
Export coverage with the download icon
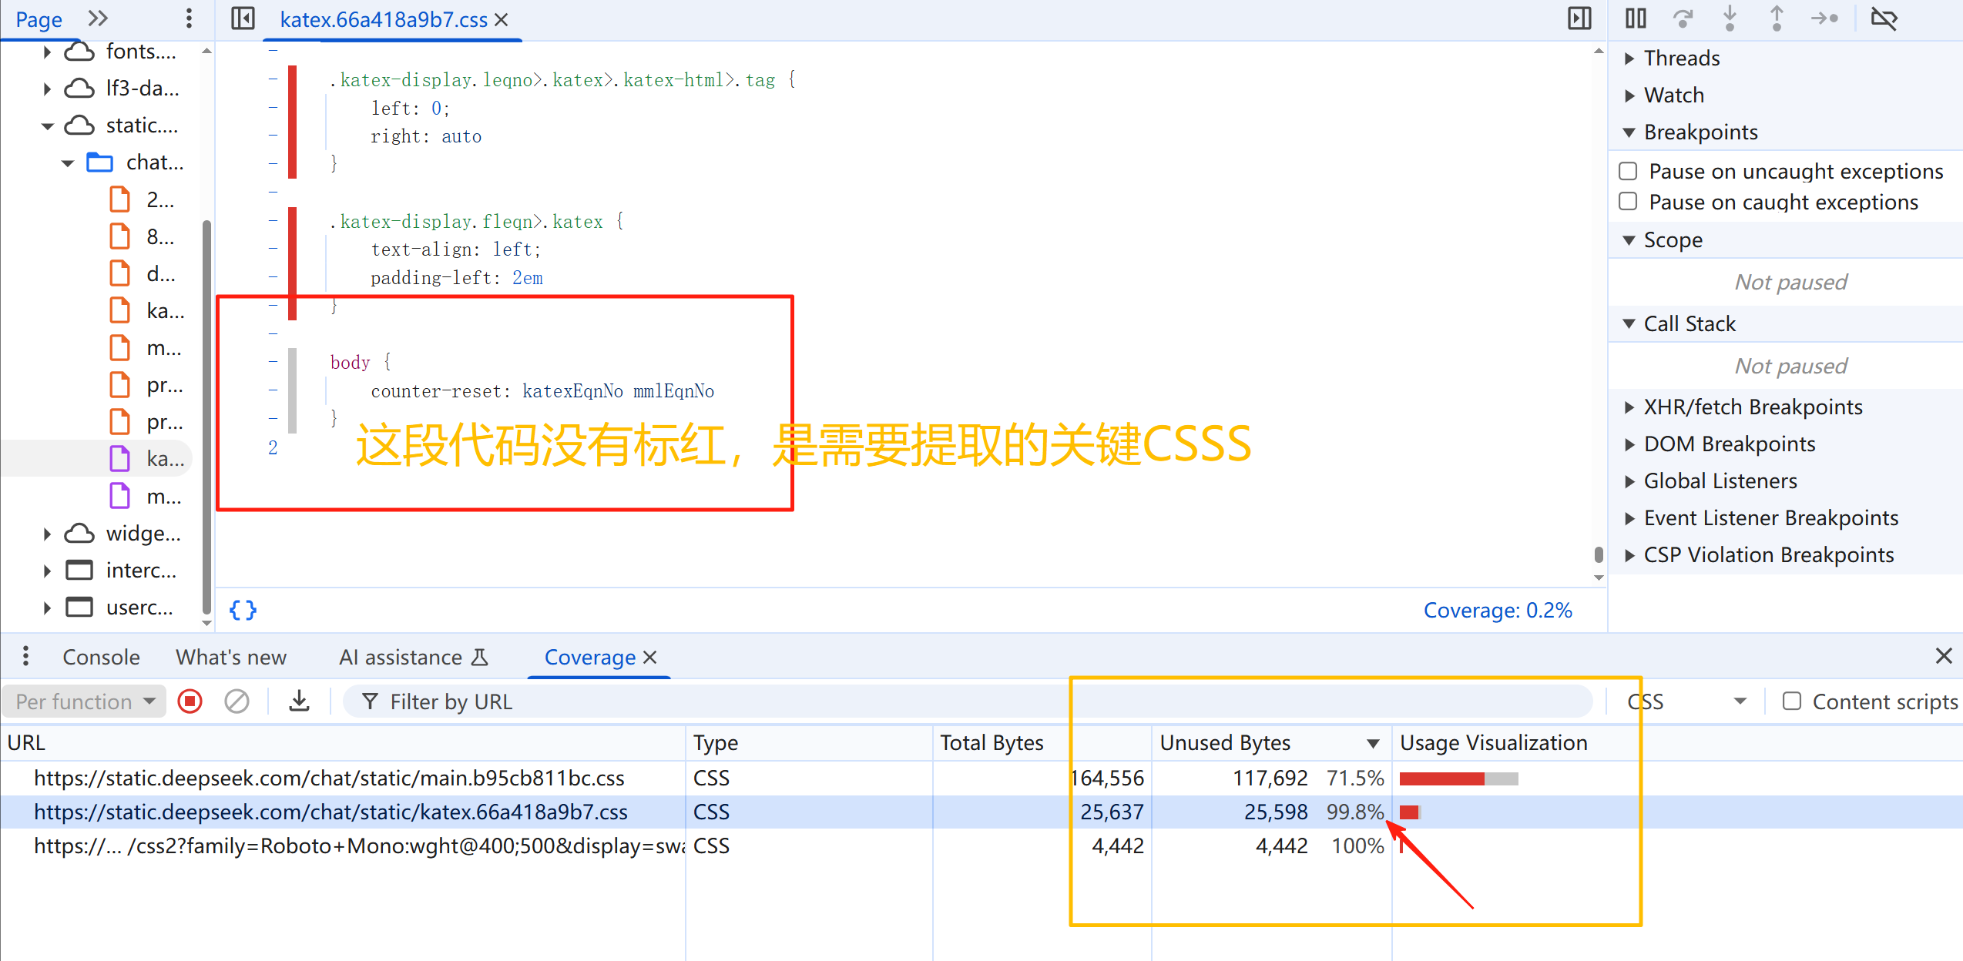[299, 701]
